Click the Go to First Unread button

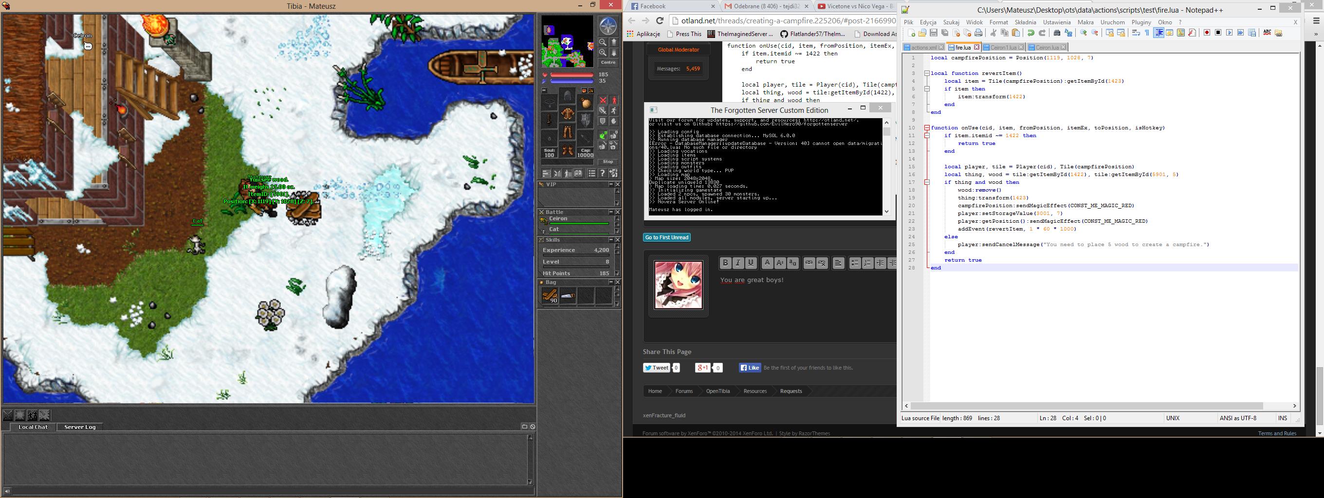[667, 237]
